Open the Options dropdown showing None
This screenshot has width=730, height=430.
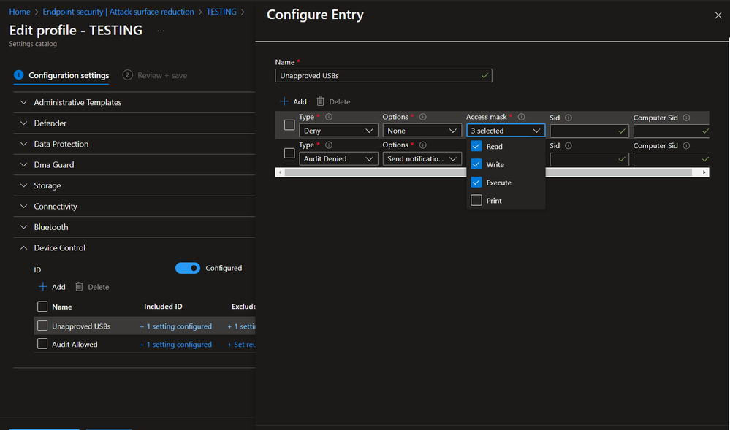[422, 131]
